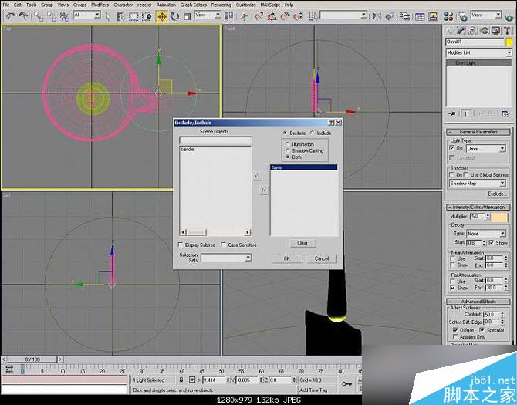Open Render Scene dialog icon
The width and height of the screenshot is (517, 405).
(x=463, y=16)
